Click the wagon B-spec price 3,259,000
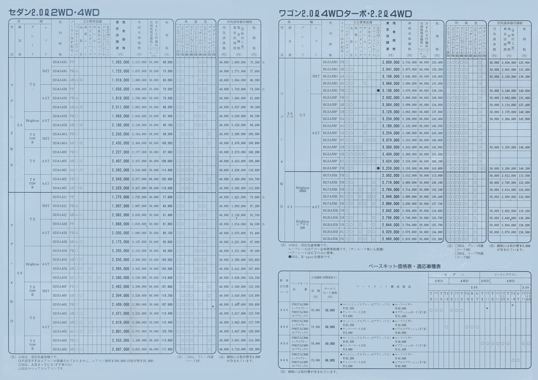Viewport: 538px width, 380px height. [390, 168]
